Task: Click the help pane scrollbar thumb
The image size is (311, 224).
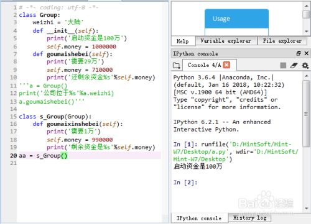Action: (x=306, y=14)
